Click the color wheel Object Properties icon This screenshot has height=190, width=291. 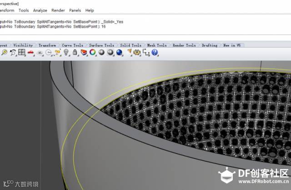[93, 53]
